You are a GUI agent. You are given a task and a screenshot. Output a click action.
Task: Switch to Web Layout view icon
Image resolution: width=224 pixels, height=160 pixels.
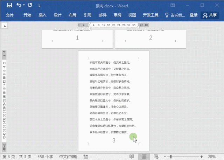click(156, 157)
